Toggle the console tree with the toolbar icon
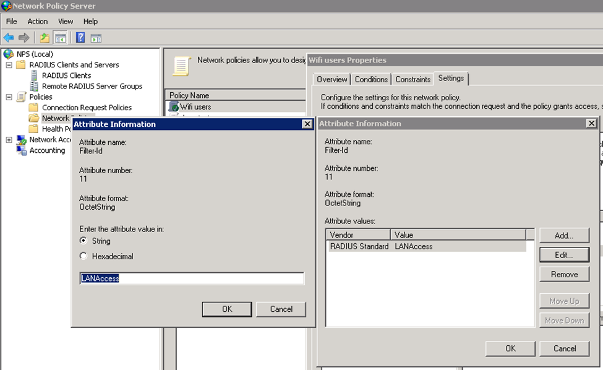The height and width of the screenshot is (370, 603). coord(61,38)
